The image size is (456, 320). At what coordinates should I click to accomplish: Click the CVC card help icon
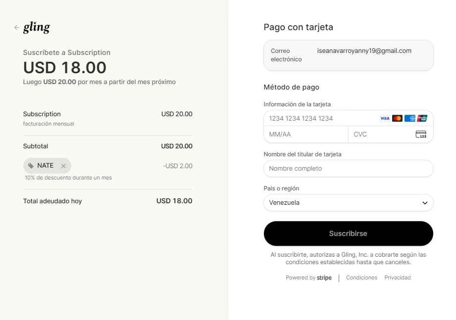421,134
